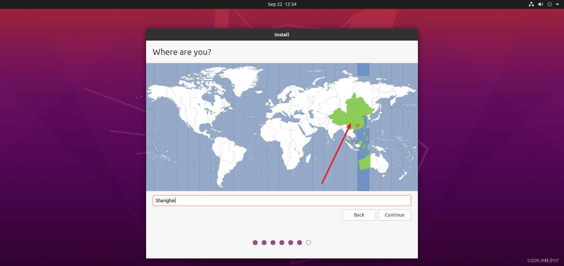Image resolution: width=564 pixels, height=266 pixels.
Task: Select Western Australia green region on map
Action: pos(364,162)
